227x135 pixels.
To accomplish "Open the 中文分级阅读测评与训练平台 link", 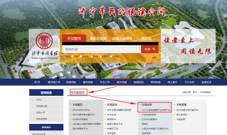I will pyautogui.click(x=156, y=110).
